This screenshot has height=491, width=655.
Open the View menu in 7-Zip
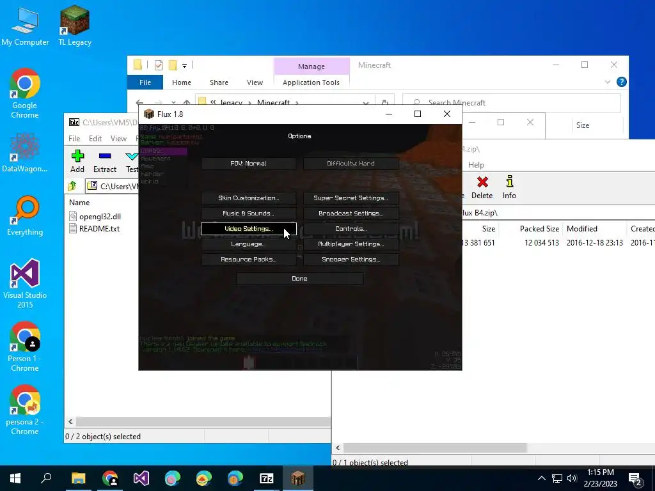[x=118, y=139]
